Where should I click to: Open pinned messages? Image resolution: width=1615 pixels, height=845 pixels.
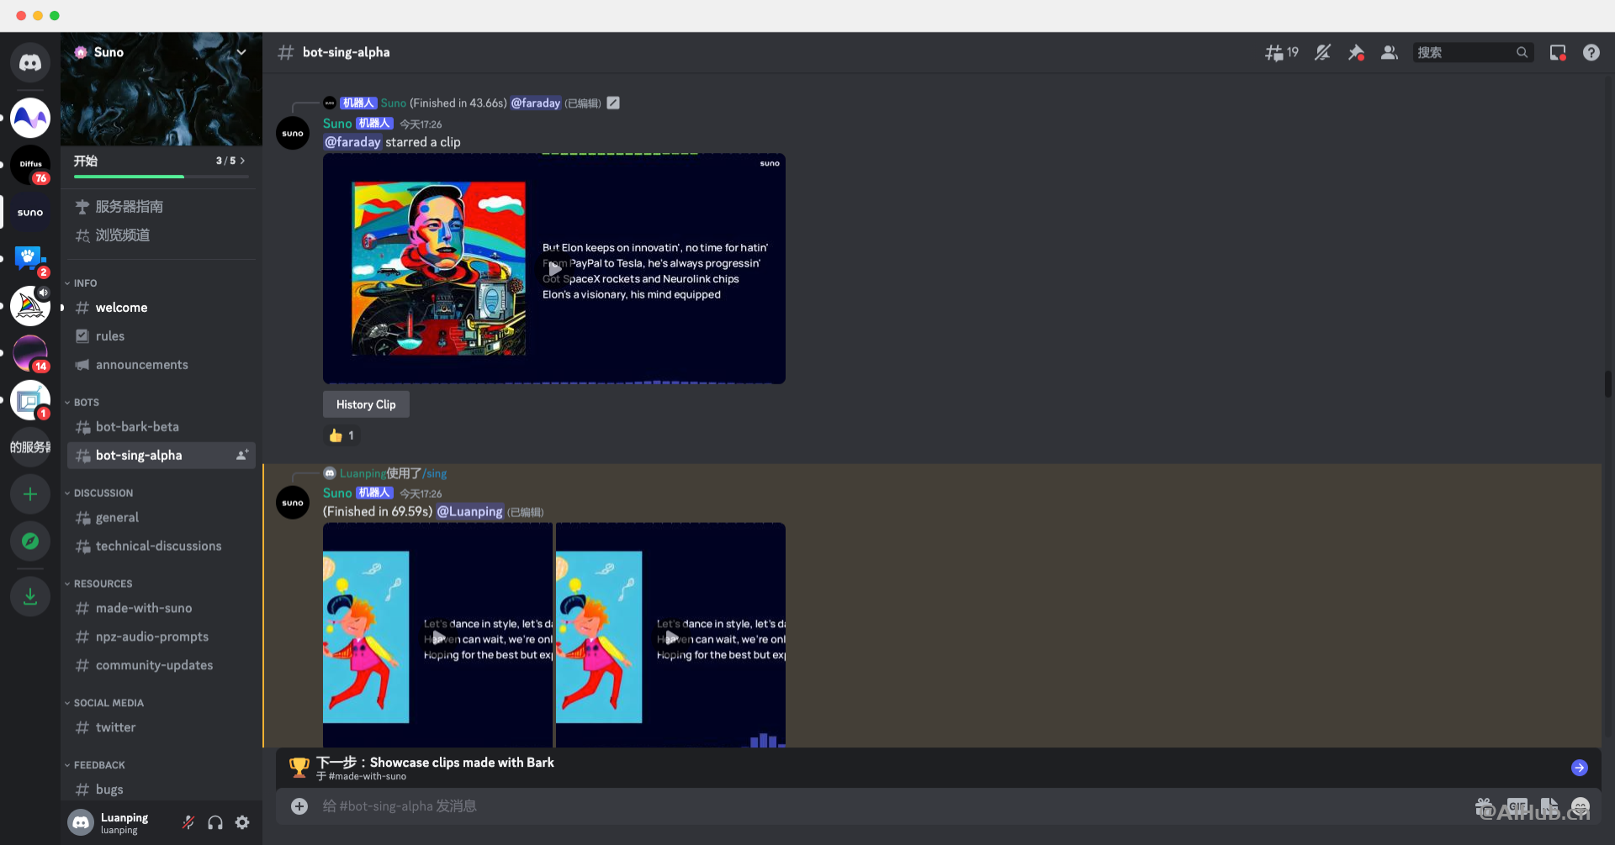pos(1356,53)
